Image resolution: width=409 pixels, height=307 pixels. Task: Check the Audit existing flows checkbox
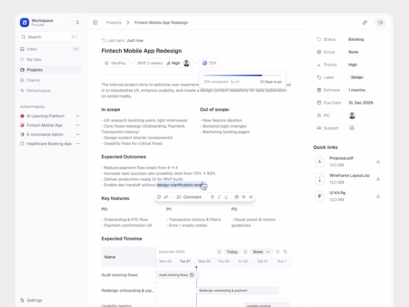point(192,275)
